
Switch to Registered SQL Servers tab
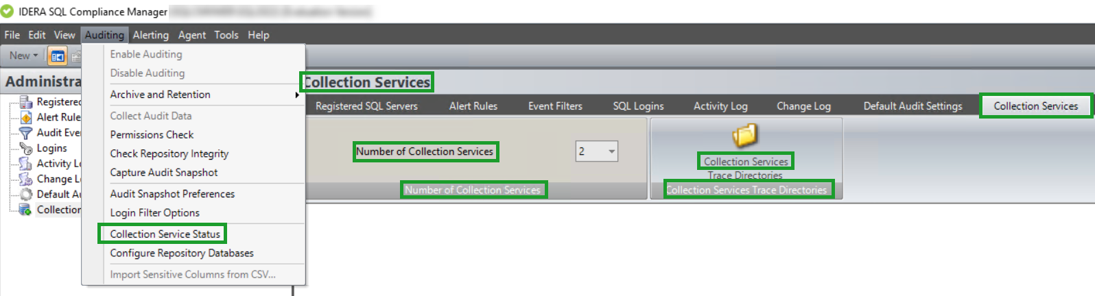[x=366, y=106]
